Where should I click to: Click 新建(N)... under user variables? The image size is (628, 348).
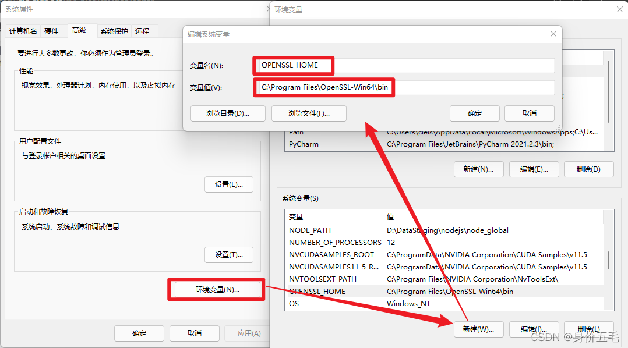coord(478,169)
